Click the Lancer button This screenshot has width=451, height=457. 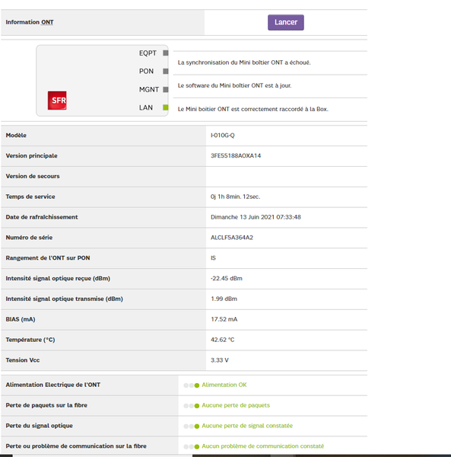[286, 22]
